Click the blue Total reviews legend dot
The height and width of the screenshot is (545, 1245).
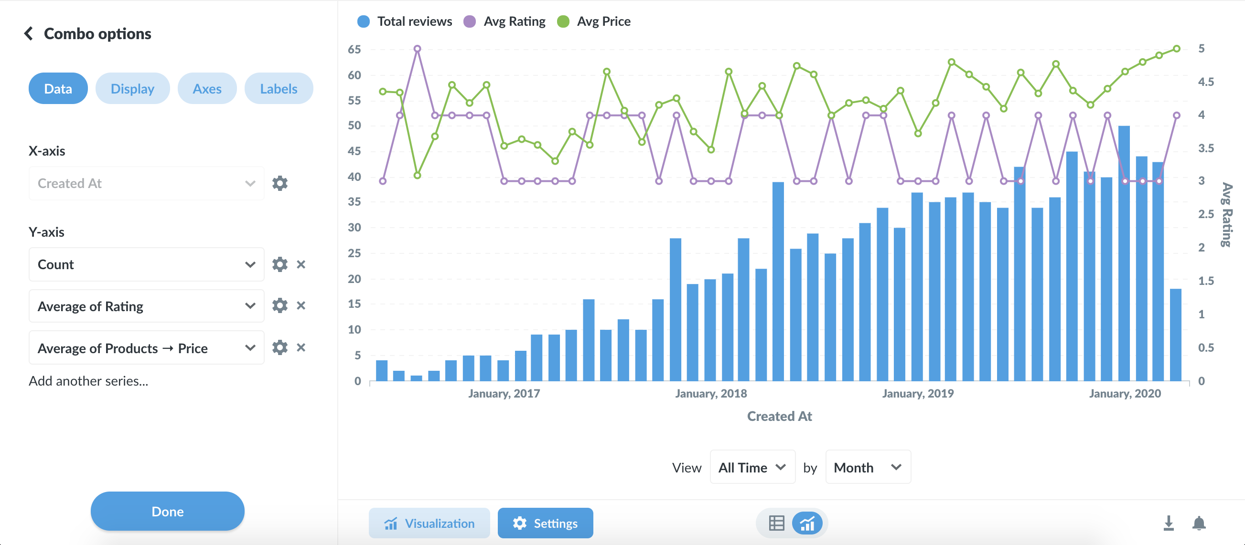coord(364,21)
